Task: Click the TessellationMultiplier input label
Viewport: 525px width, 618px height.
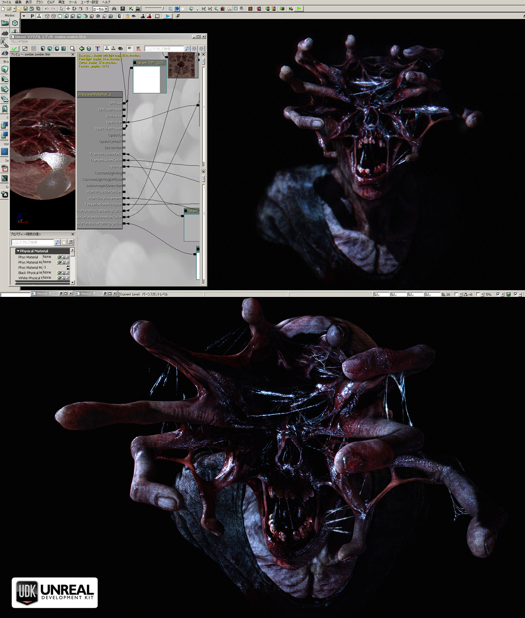Action: (x=103, y=204)
